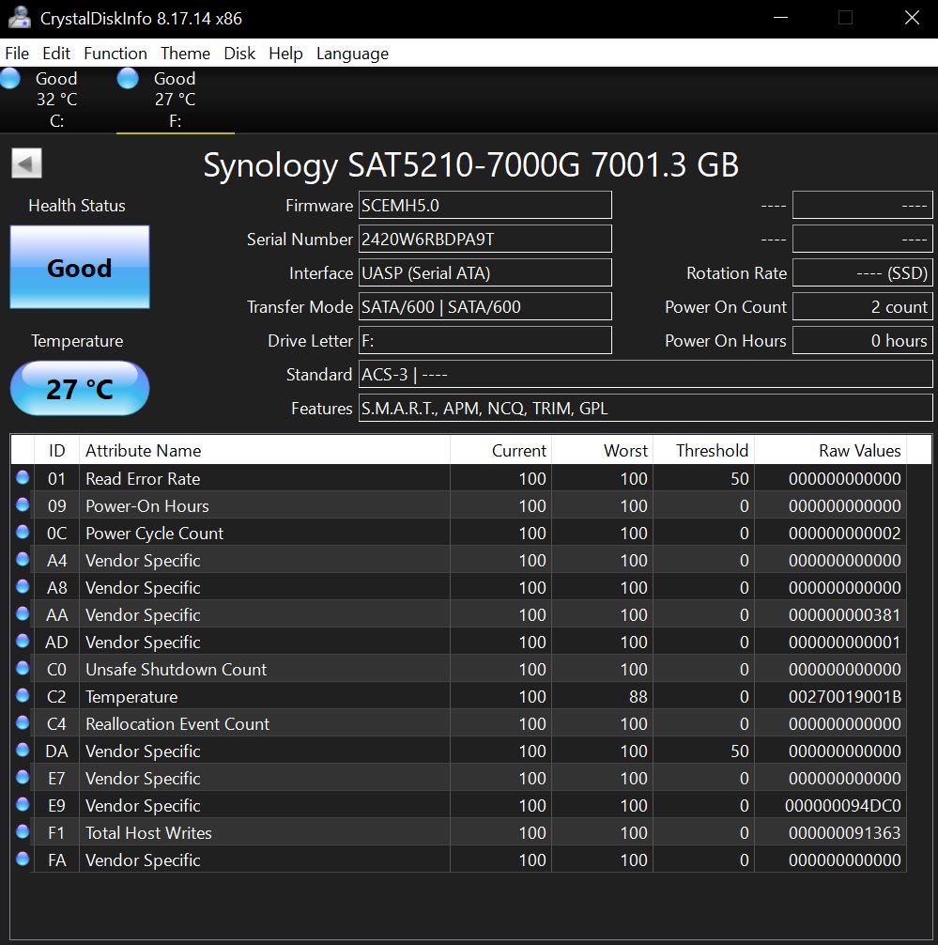Screen dimensions: 938x945
Task: Click the Power On Hours field
Action: point(863,340)
